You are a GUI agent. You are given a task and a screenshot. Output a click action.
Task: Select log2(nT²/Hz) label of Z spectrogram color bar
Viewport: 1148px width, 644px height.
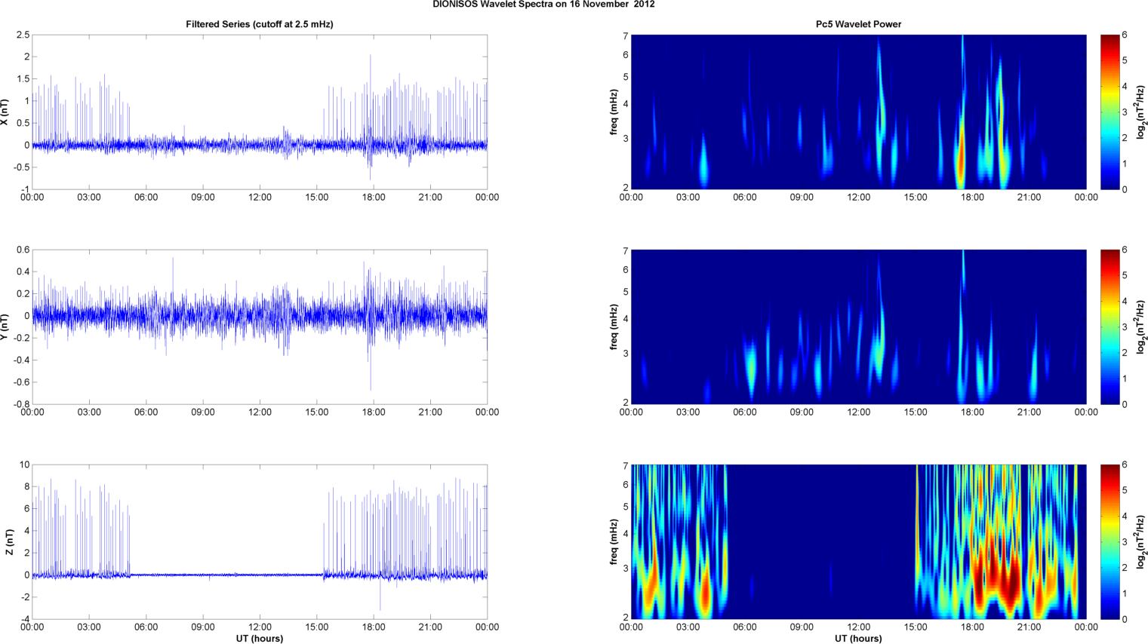(1142, 541)
